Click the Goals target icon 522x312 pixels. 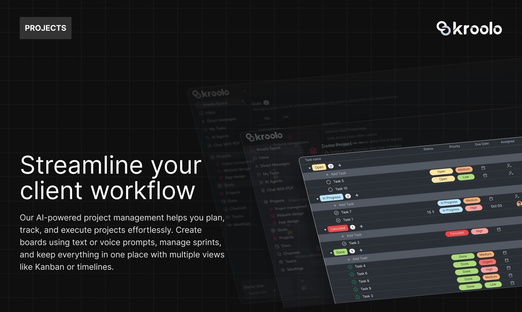click(x=273, y=230)
